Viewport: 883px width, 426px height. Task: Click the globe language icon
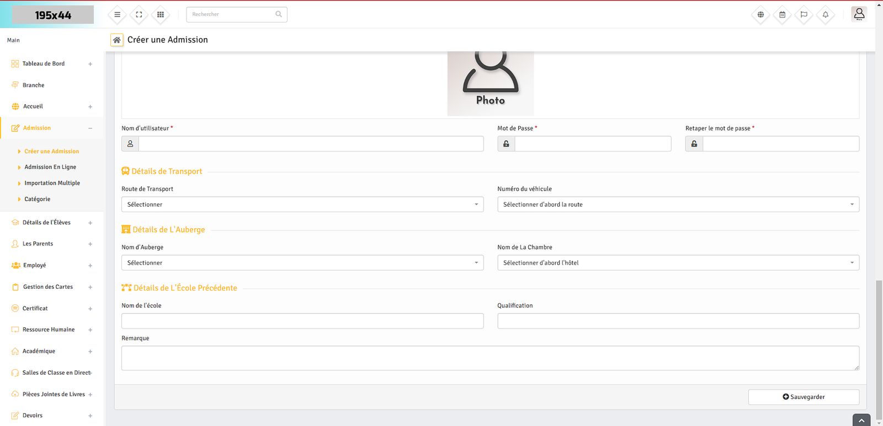(x=760, y=15)
